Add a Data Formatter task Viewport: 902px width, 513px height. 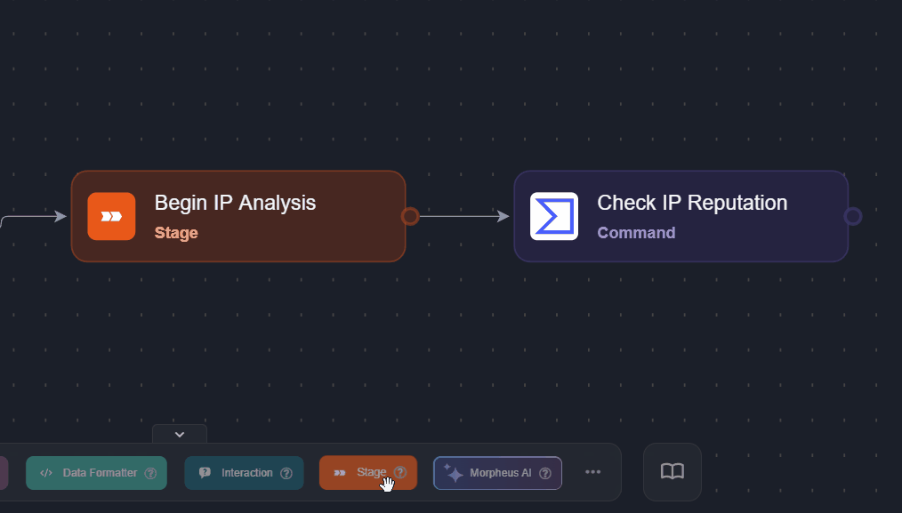pyautogui.click(x=98, y=473)
